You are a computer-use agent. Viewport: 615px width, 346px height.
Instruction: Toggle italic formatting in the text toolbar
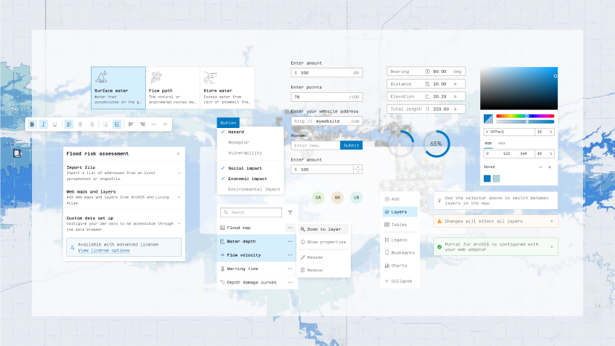pos(43,124)
